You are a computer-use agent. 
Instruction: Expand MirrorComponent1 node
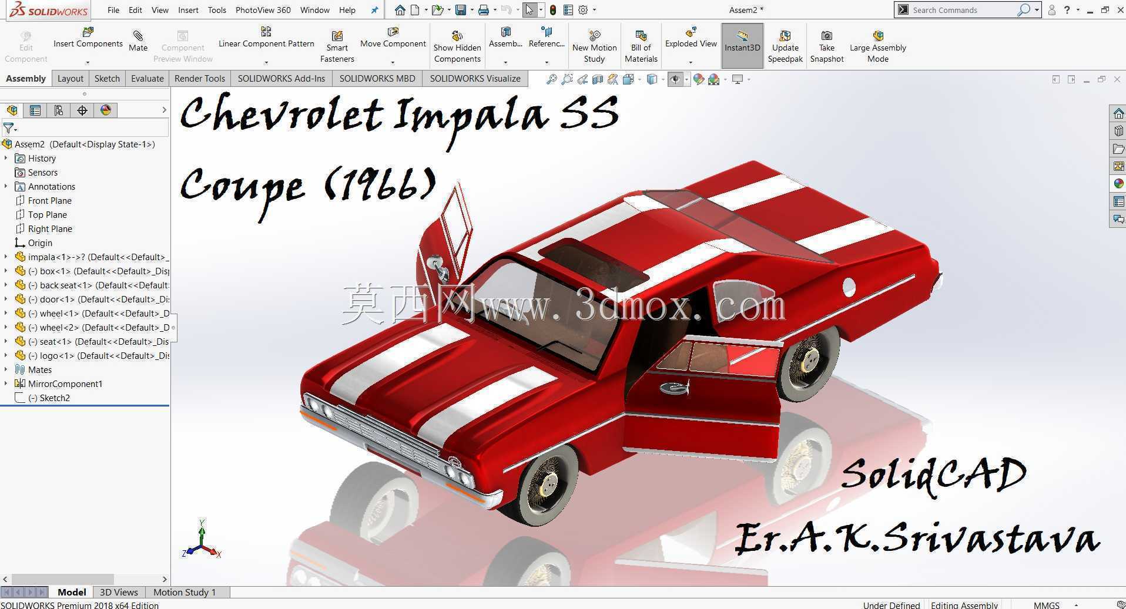pos(6,384)
